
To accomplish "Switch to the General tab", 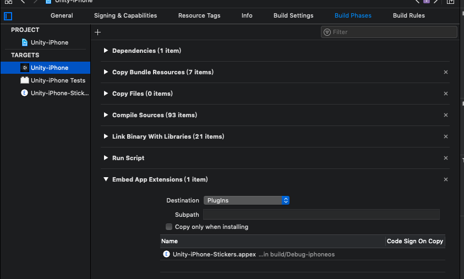I will (62, 15).
